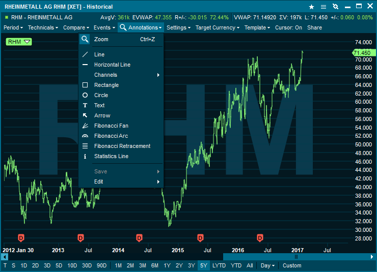This screenshot has height=272, width=377.
Task: Select the 30D range button
Action: (x=87, y=265)
